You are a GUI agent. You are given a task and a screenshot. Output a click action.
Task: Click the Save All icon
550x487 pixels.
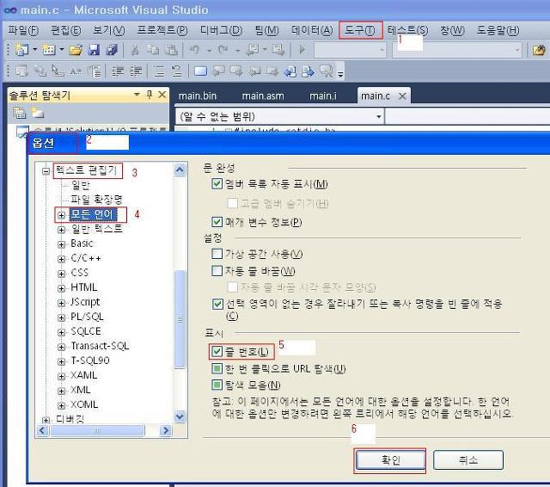112,50
